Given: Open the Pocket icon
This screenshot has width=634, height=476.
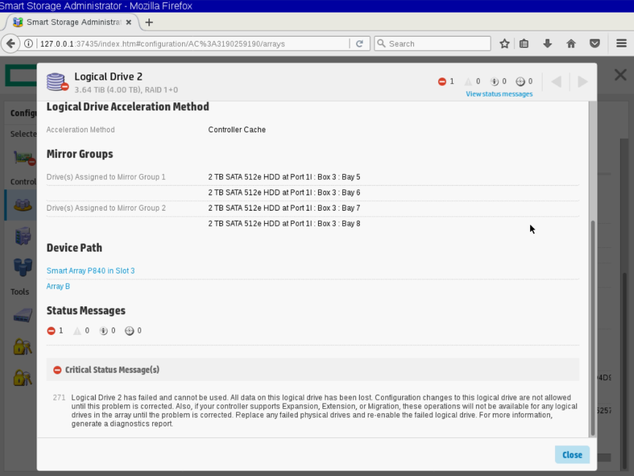Looking at the screenshot, I should tap(595, 44).
